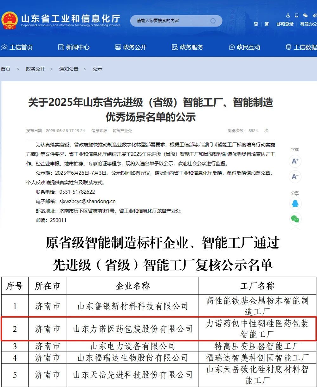Viewport: 317px width, 387px height.
Task: Go to 工信首页 in the navigation bar
Action: pyautogui.click(x=17, y=47)
